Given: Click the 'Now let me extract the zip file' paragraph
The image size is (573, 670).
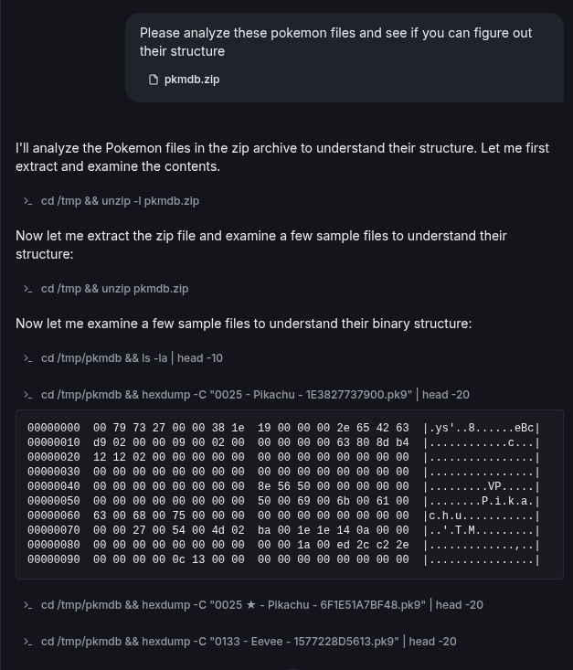Looking at the screenshot, I should click(x=261, y=245).
